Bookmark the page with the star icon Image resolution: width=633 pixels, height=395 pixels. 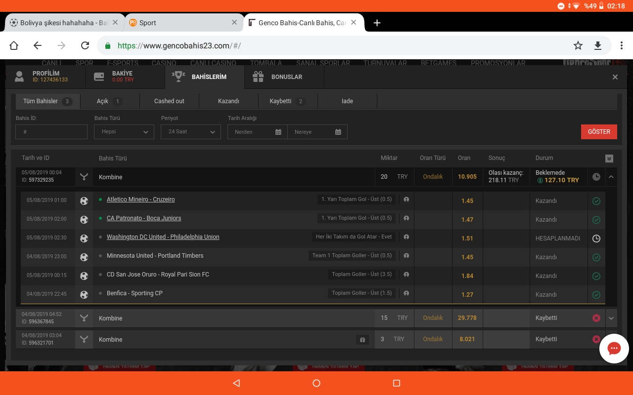[x=578, y=46]
